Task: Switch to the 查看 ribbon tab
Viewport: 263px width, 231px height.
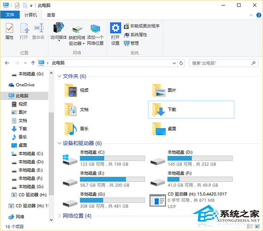Action: (51, 15)
